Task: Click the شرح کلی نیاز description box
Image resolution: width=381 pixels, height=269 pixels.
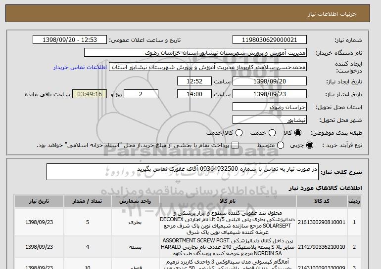Action: click(x=183, y=172)
